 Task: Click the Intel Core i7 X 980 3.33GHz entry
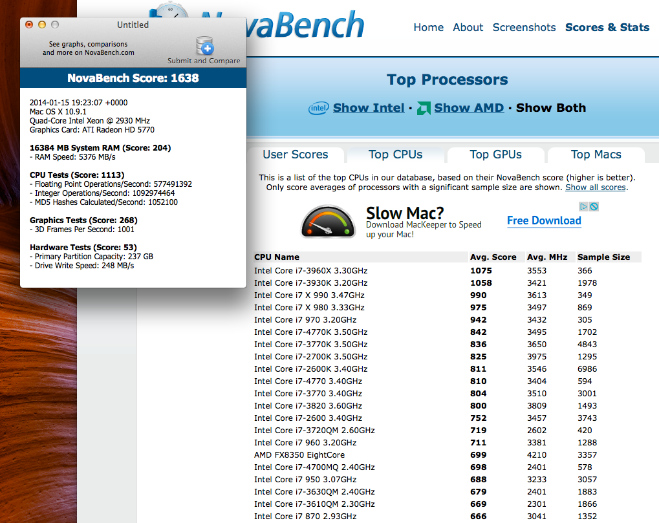[x=309, y=308]
